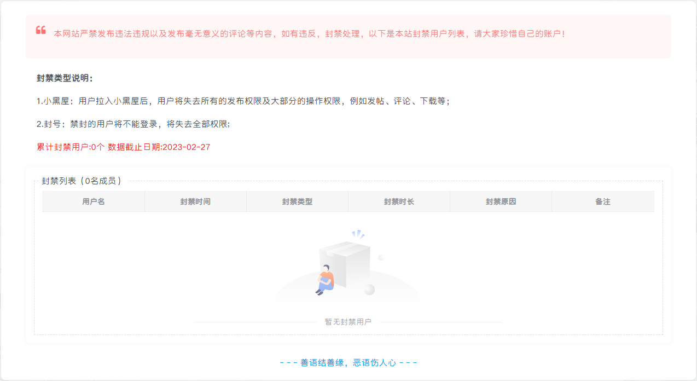Click the 数据截止日期:2023-02-27 text

click(159, 147)
